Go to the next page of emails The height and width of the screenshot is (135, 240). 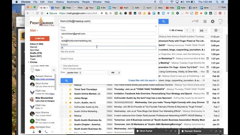(x=193, y=30)
